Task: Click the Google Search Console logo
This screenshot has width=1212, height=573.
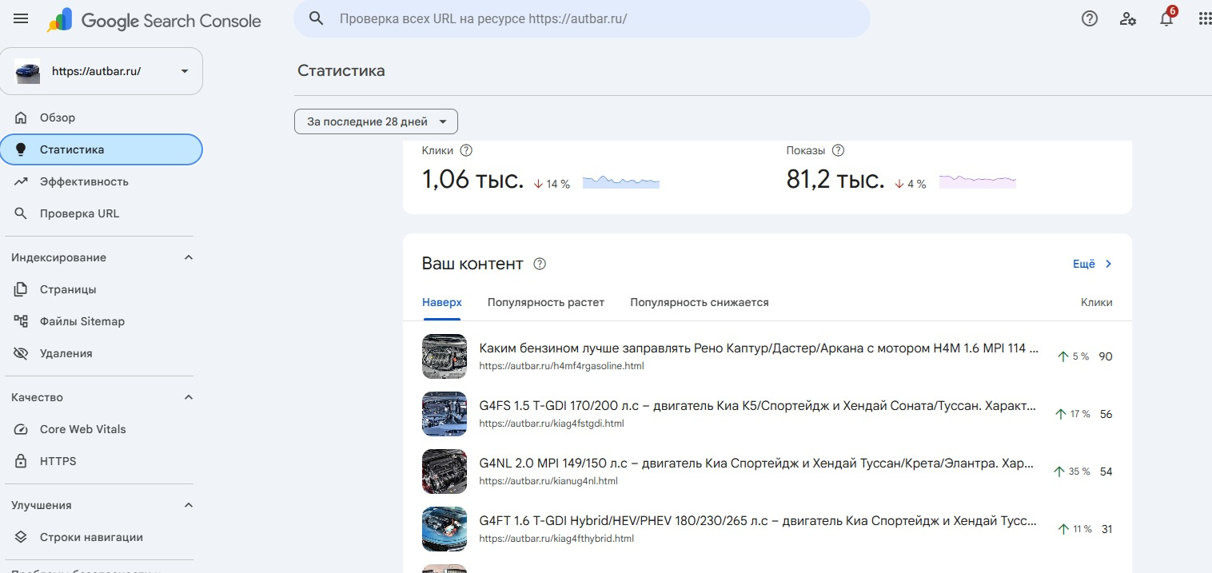Action: point(154,20)
